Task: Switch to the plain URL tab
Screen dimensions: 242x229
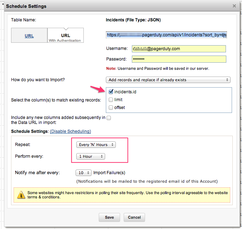Action: 29,36
